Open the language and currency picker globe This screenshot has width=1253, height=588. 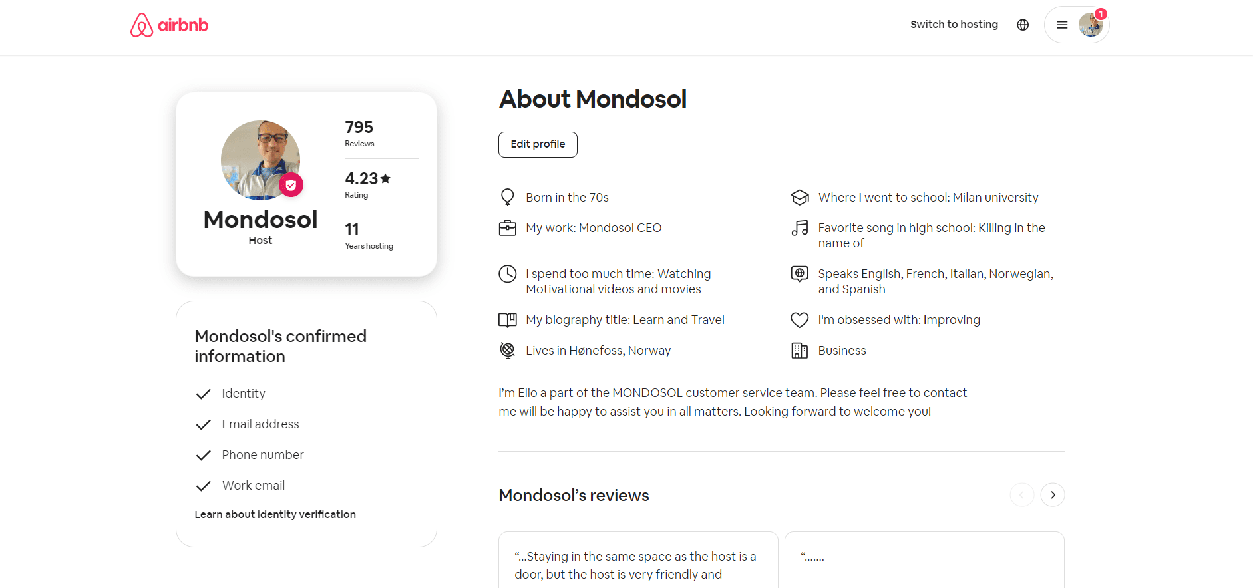tap(1022, 25)
